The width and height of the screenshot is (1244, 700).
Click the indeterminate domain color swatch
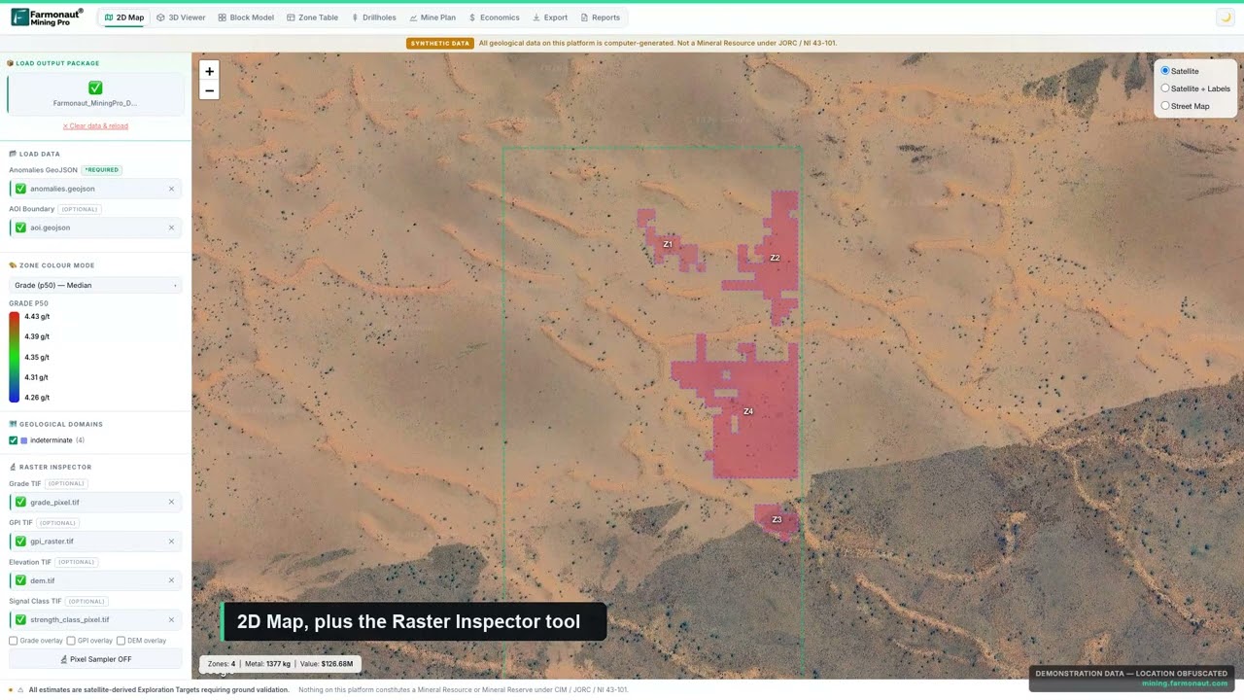[x=24, y=440]
